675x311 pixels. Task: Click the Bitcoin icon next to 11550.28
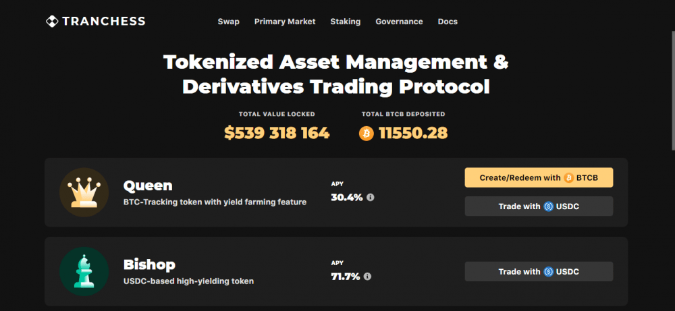367,134
